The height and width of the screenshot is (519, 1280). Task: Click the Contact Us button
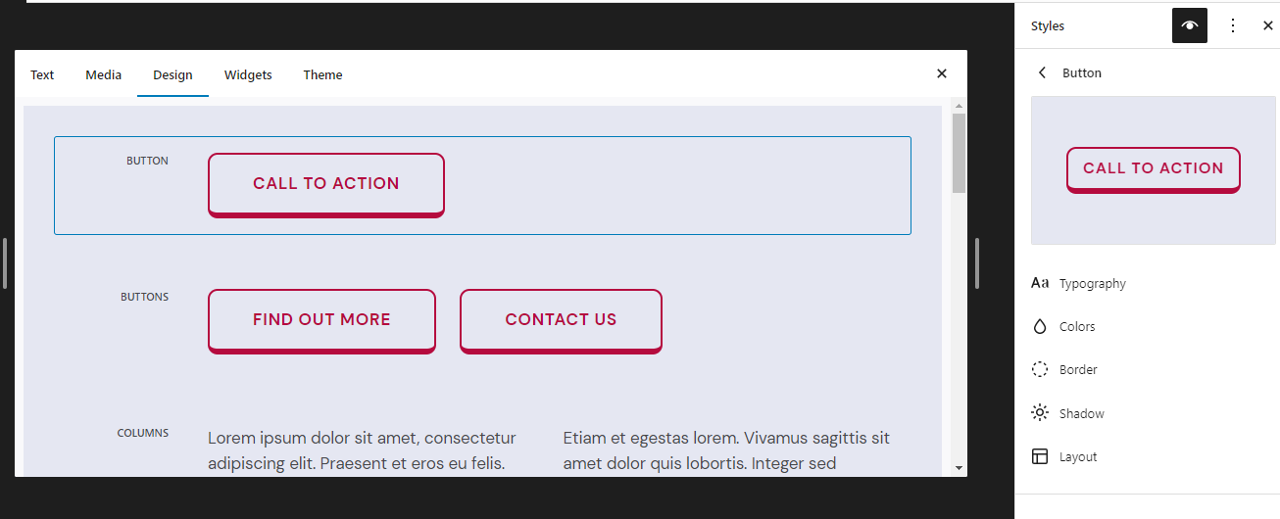pos(561,320)
